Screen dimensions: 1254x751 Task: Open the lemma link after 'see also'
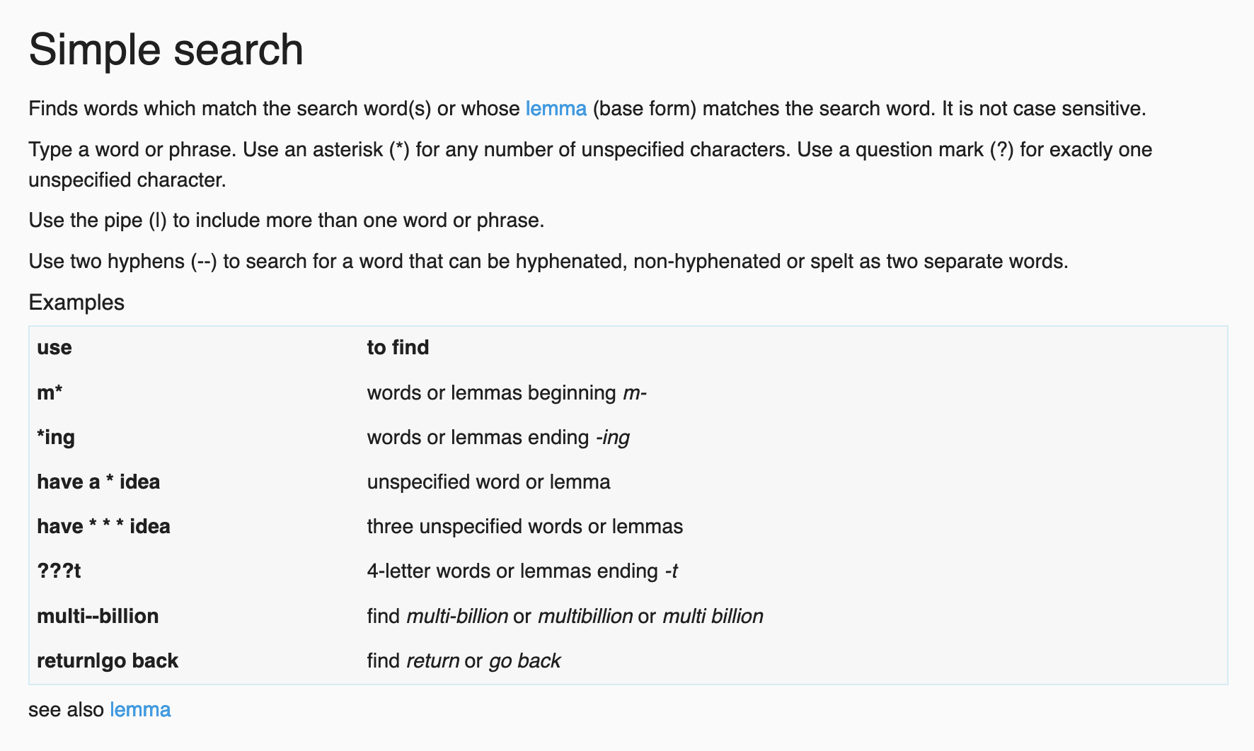[x=140, y=709]
